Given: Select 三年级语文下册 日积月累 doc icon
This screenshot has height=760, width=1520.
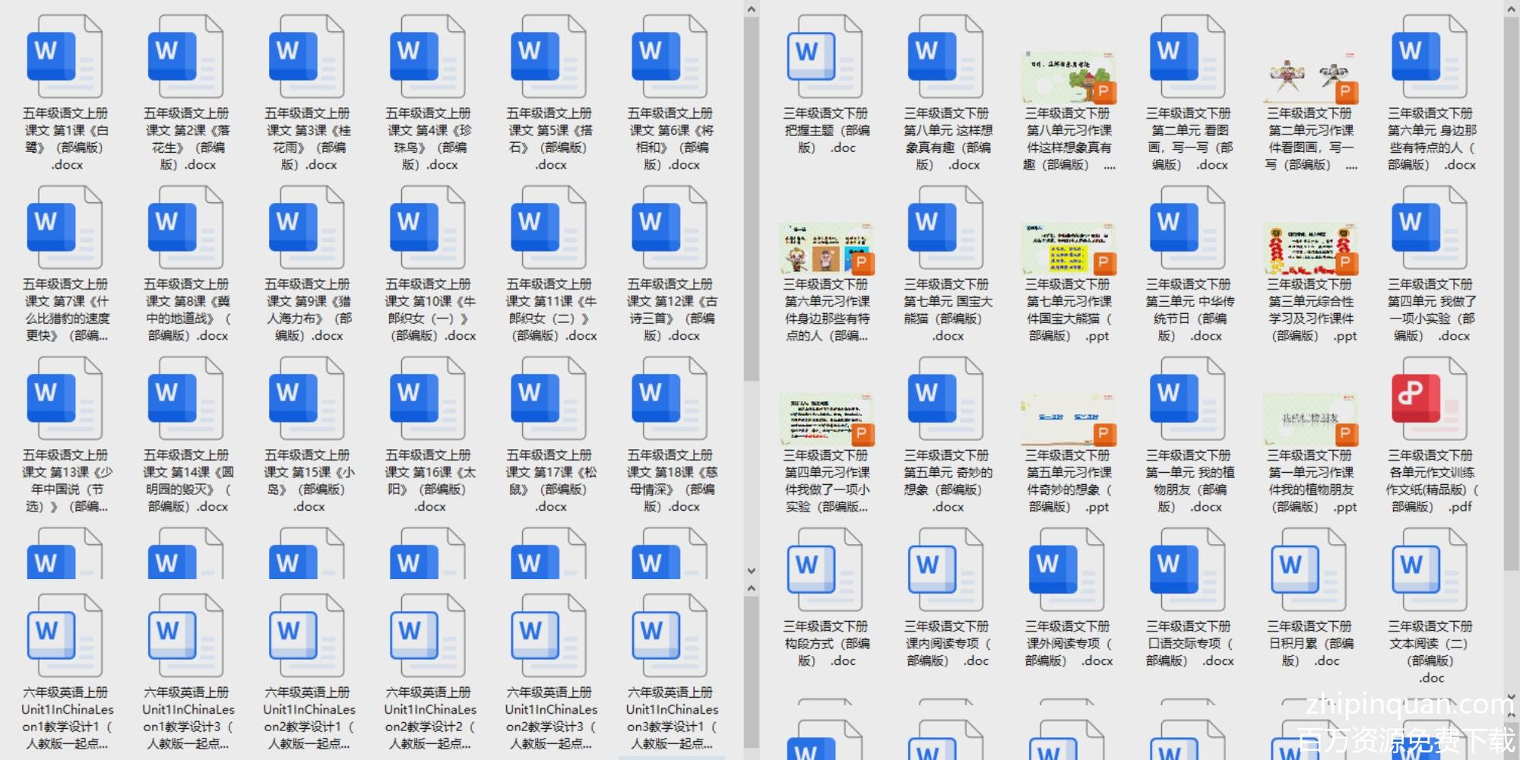Looking at the screenshot, I should click(x=1309, y=566).
